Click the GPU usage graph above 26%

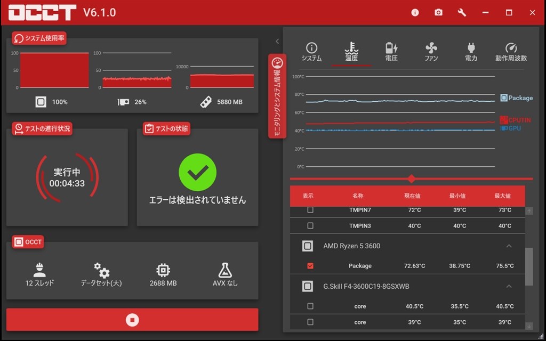137,70
